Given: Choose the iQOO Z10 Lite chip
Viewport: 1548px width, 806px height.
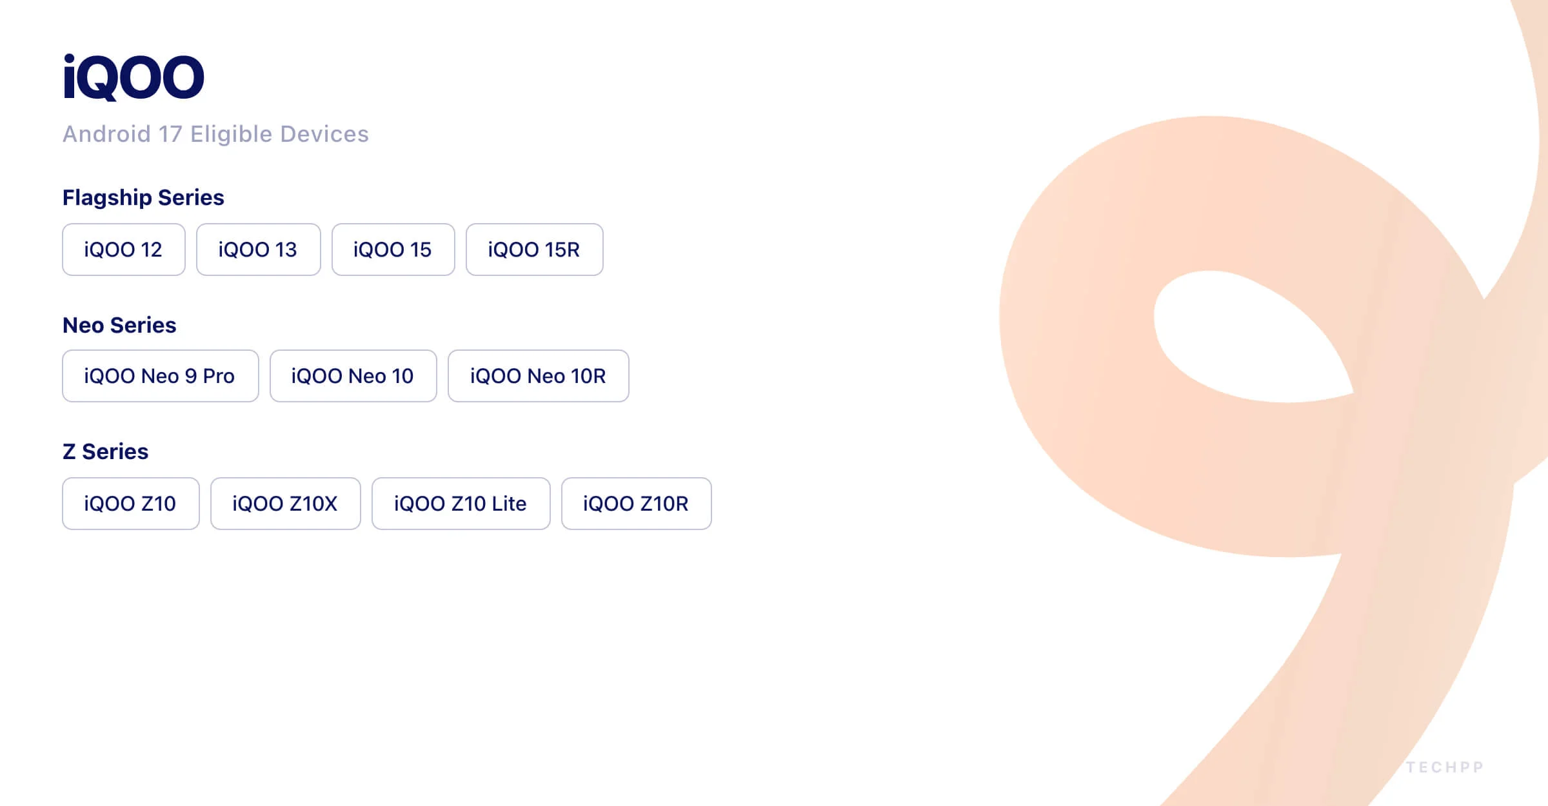Looking at the screenshot, I should pyautogui.click(x=461, y=504).
